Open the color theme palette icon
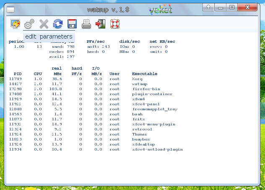The height and width of the screenshot is (190, 265). pos(16,24)
